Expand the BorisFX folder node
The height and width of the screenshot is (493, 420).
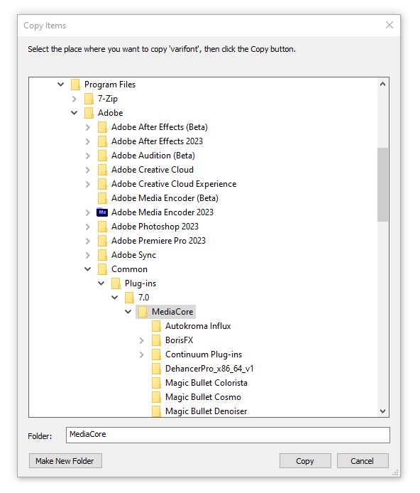[x=142, y=340]
